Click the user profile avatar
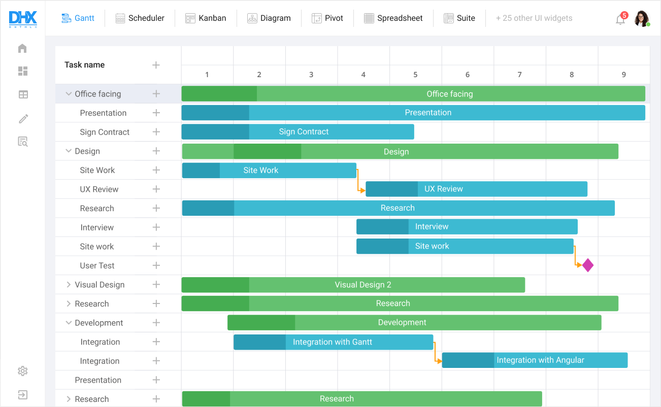 (642, 19)
